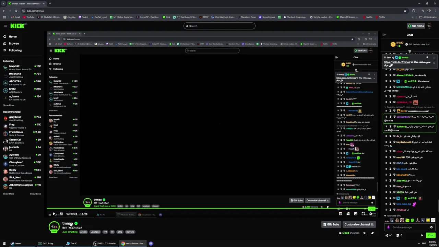439x247 pixels.
Task: Enter fullscreen on the video player
Action: [363, 214]
